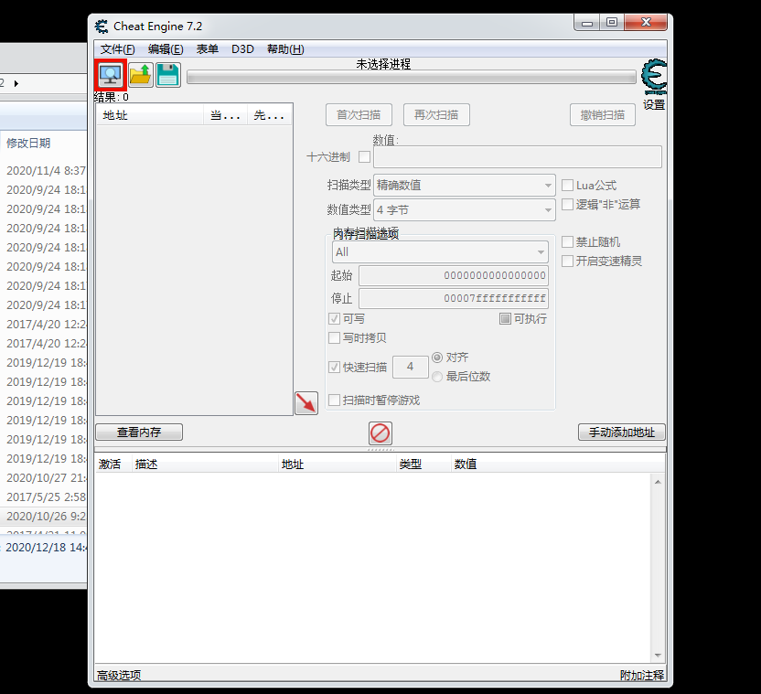Image resolution: width=761 pixels, height=694 pixels.
Task: Click the 先... column header in results
Action: [269, 115]
